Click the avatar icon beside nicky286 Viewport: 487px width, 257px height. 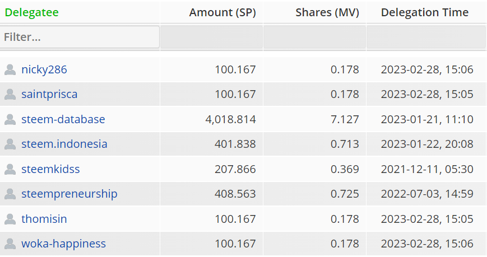pos(10,70)
